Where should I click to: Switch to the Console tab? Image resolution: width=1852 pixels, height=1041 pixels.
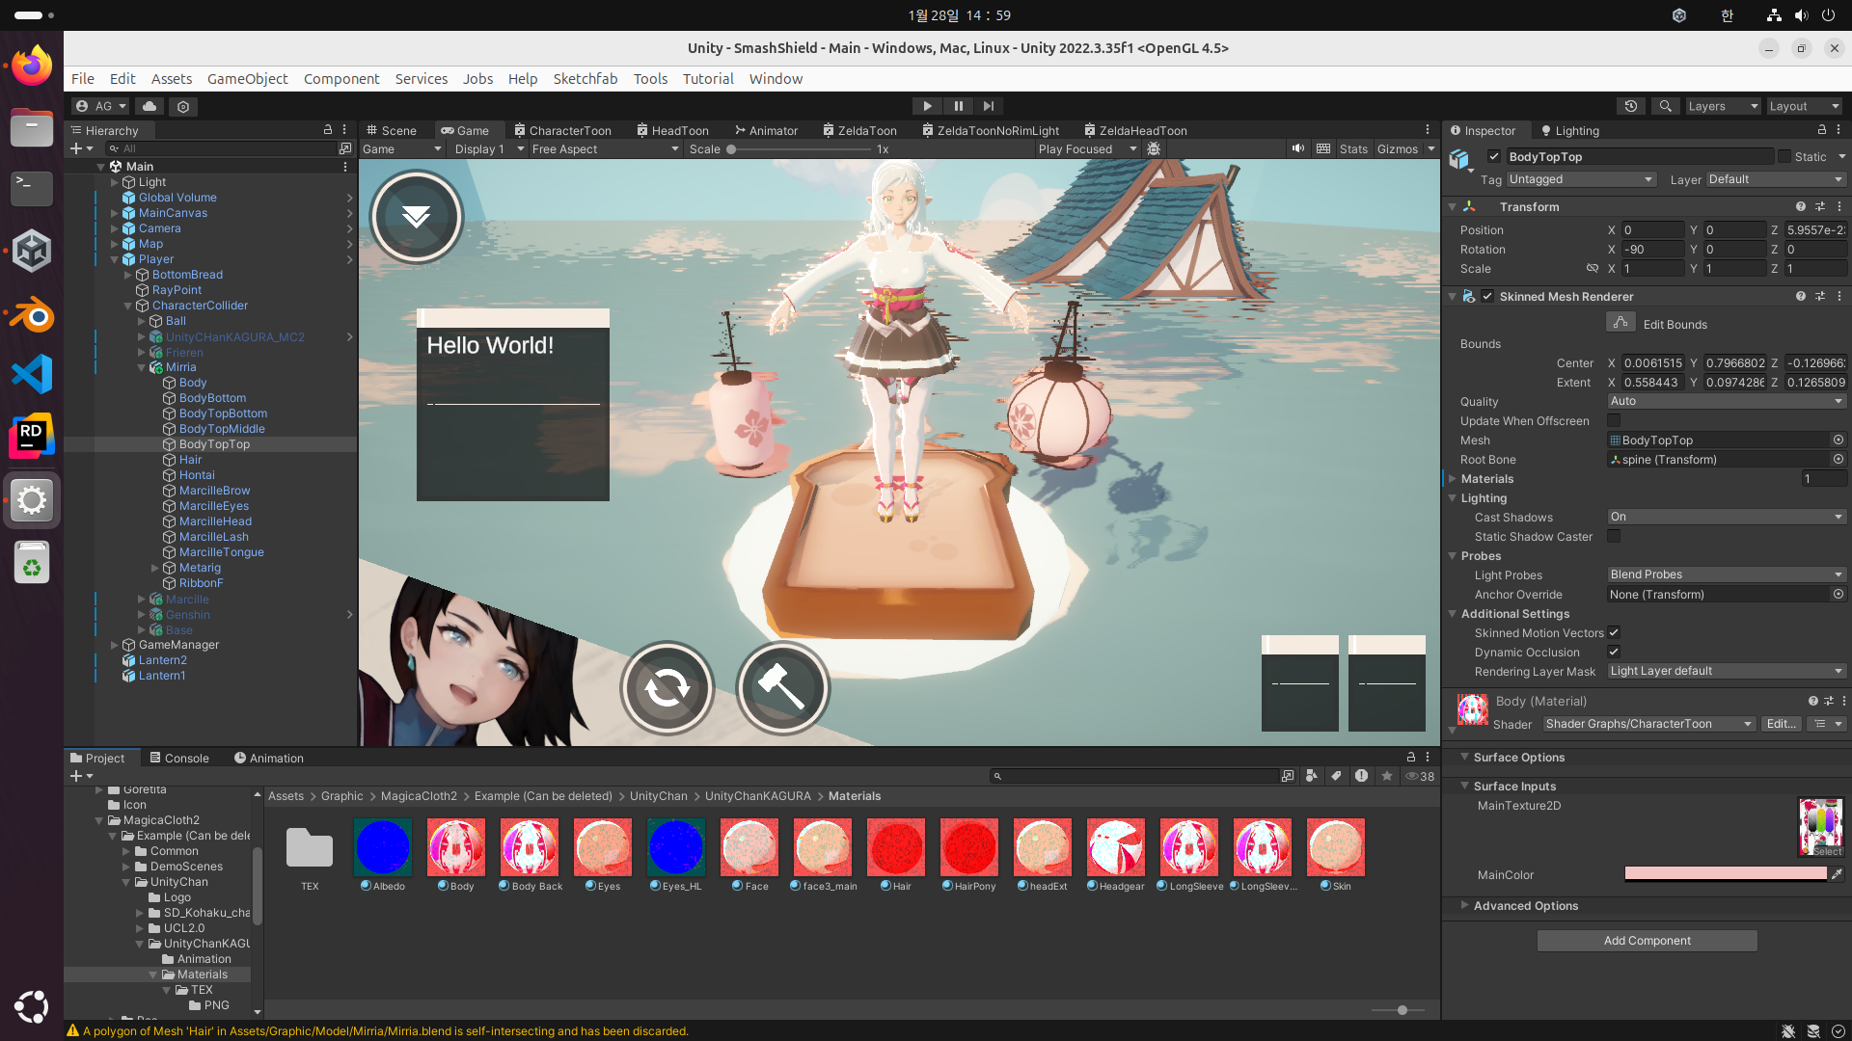[179, 758]
